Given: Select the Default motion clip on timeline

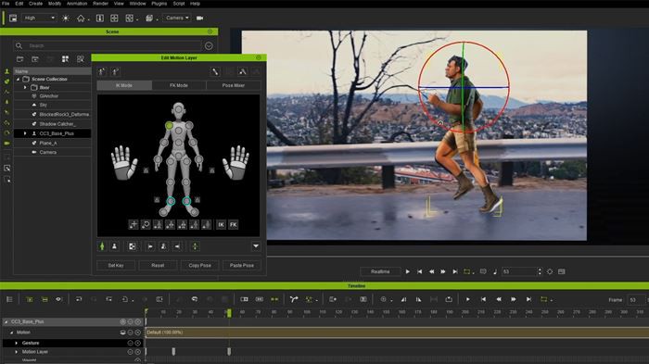Looking at the screenshot, I should pos(397,333).
